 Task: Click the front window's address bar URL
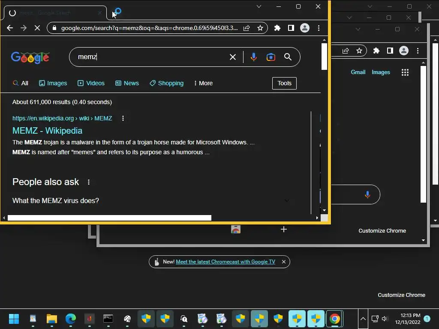(150, 28)
